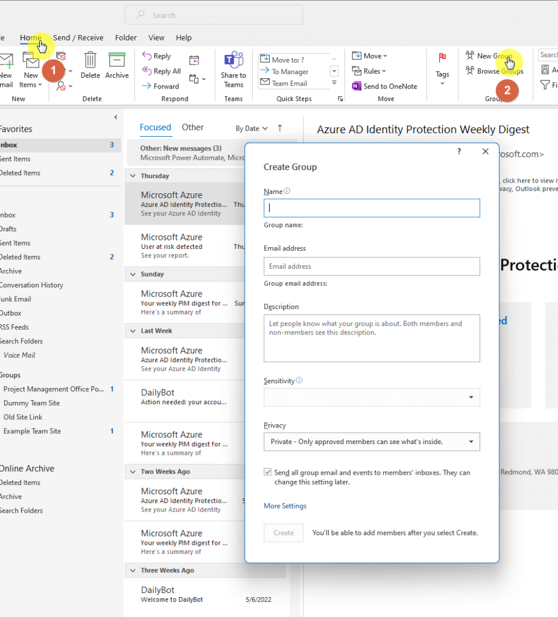Open the Old Site Link group

click(23, 417)
